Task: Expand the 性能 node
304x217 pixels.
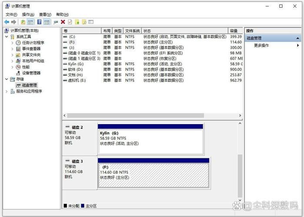Action: 13,67
